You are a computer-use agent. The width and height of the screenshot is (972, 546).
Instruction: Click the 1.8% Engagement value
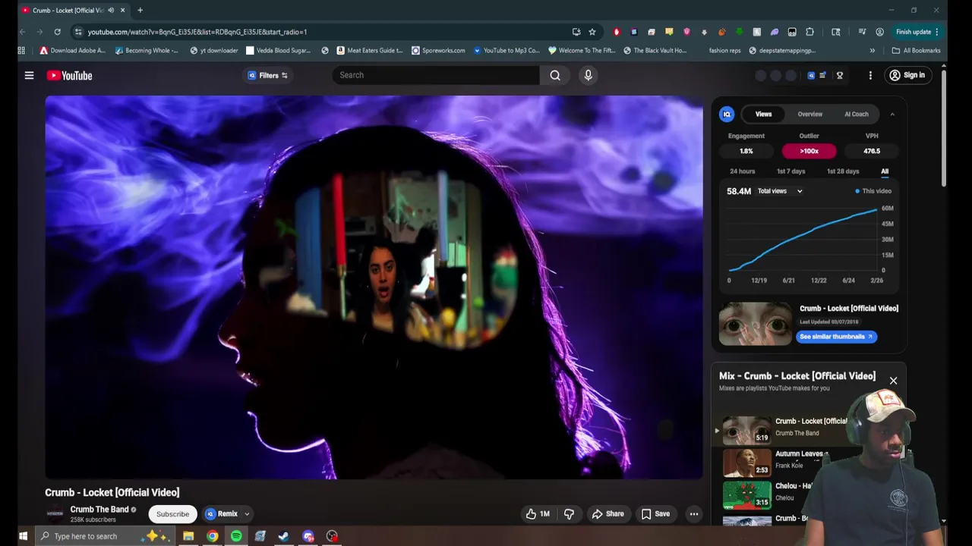click(x=746, y=151)
